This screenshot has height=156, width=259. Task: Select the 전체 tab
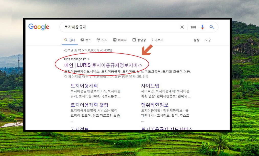click(70, 40)
